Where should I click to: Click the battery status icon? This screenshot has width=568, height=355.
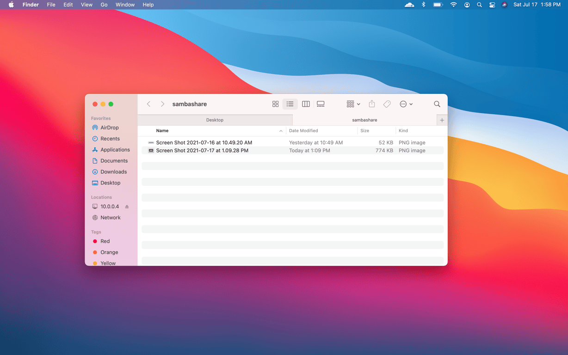[x=438, y=5]
